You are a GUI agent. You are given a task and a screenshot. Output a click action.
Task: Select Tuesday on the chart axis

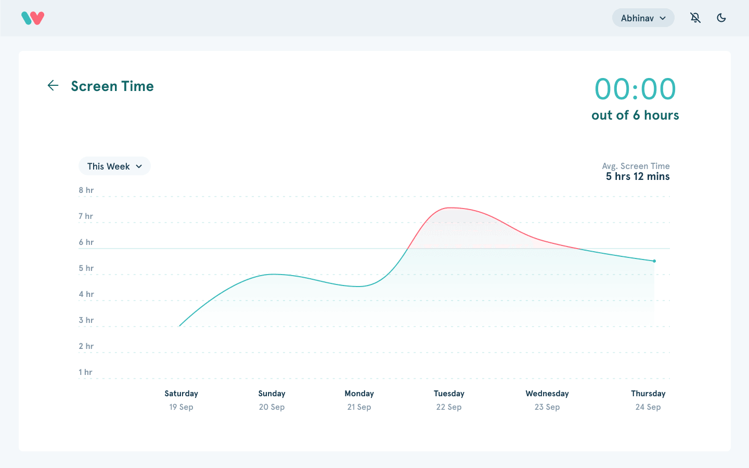point(449,394)
